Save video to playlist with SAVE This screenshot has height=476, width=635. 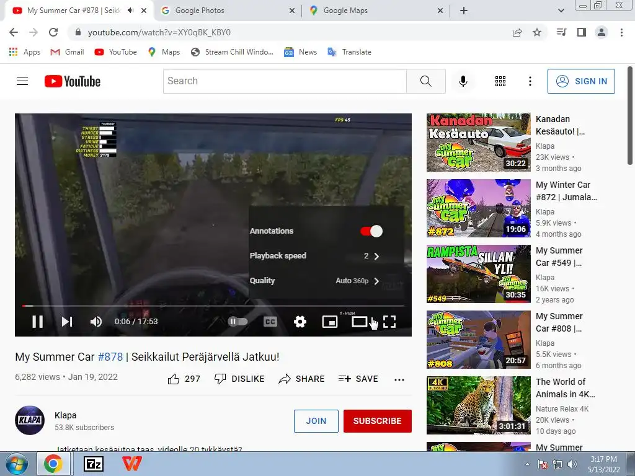tap(358, 379)
